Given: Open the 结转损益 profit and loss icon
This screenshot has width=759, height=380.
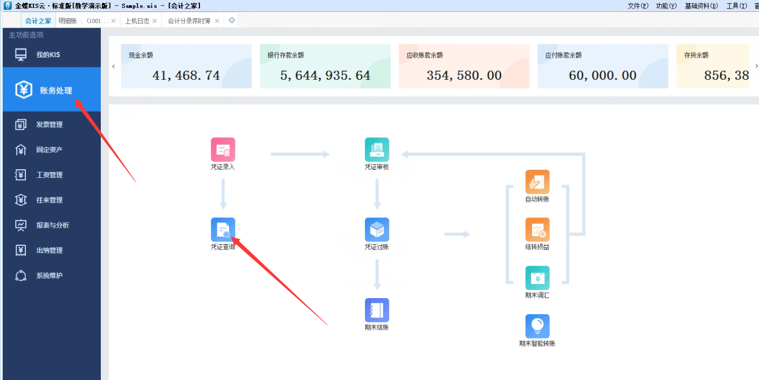Looking at the screenshot, I should point(537,230).
